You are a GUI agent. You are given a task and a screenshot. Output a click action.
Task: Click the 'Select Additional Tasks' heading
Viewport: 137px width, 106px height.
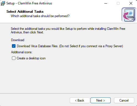pos(25,12)
